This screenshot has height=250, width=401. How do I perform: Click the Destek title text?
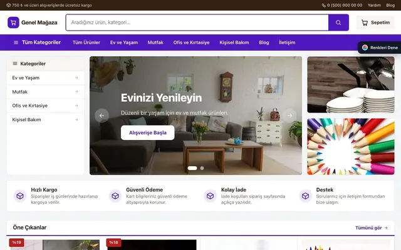(x=325, y=190)
